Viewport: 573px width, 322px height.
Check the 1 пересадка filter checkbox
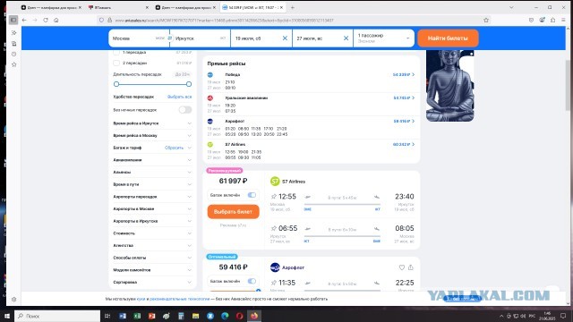pyautogui.click(x=116, y=52)
